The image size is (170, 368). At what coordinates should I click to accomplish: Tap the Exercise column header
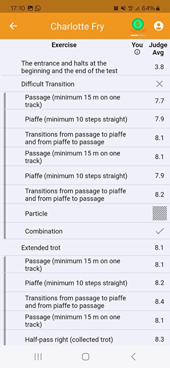(64, 45)
